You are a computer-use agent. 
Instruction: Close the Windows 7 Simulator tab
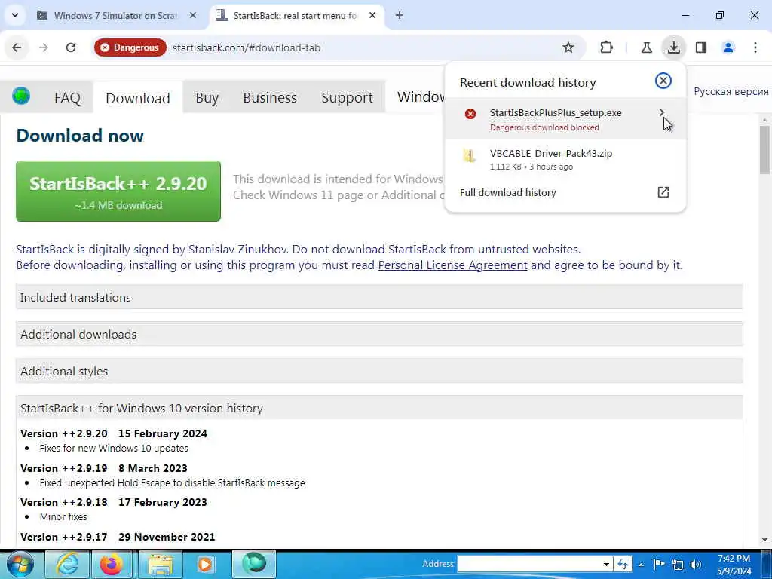click(193, 16)
